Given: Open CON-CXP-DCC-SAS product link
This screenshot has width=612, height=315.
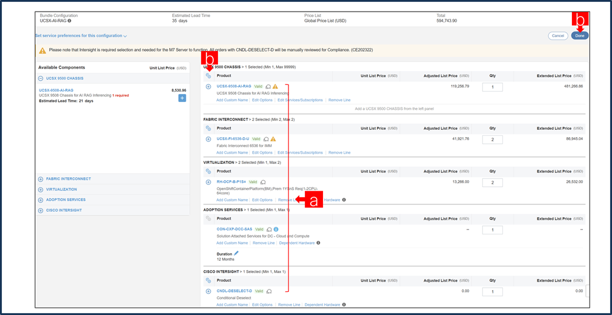Looking at the screenshot, I should click(234, 229).
